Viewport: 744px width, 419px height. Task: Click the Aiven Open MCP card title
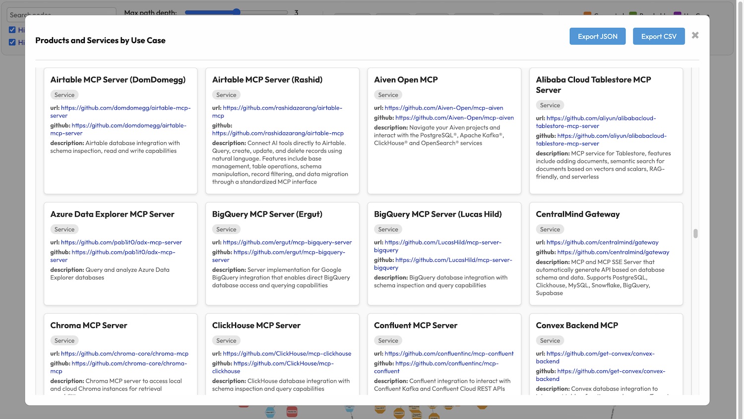pos(406,80)
